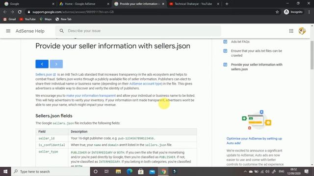314x176 pixels.
Task: Click the Type here to search box
Action: pos(51,172)
